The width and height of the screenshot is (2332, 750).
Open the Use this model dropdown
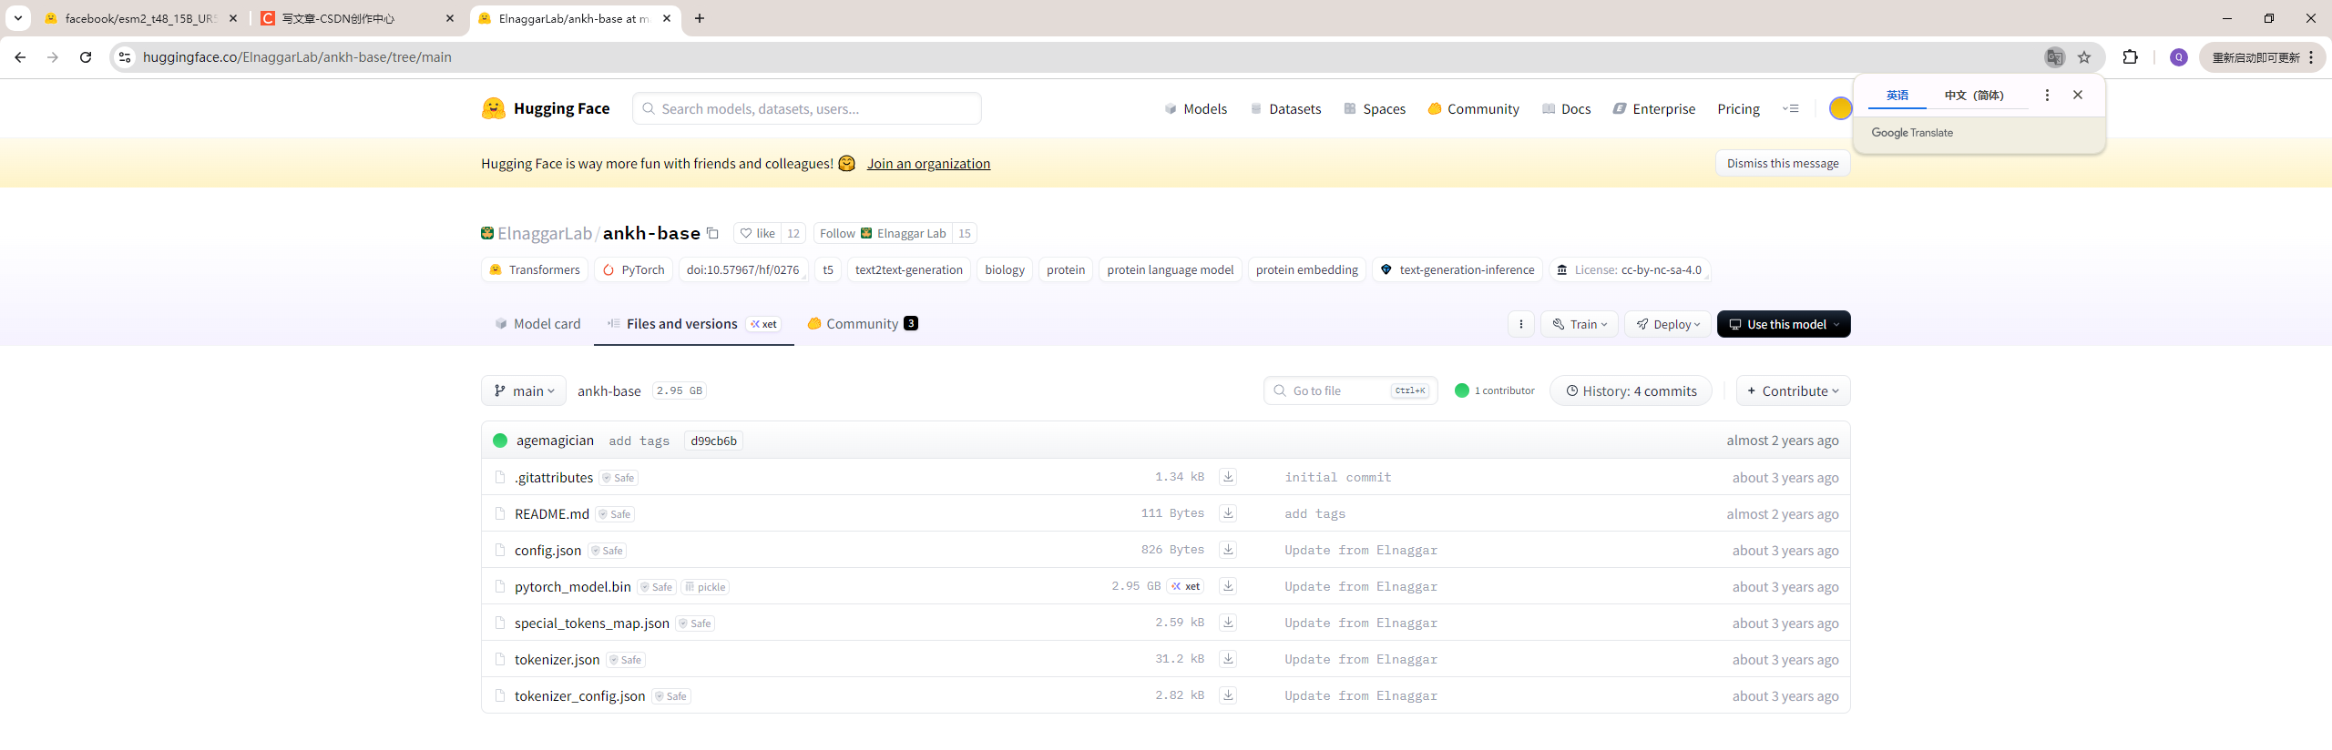pyautogui.click(x=1784, y=324)
